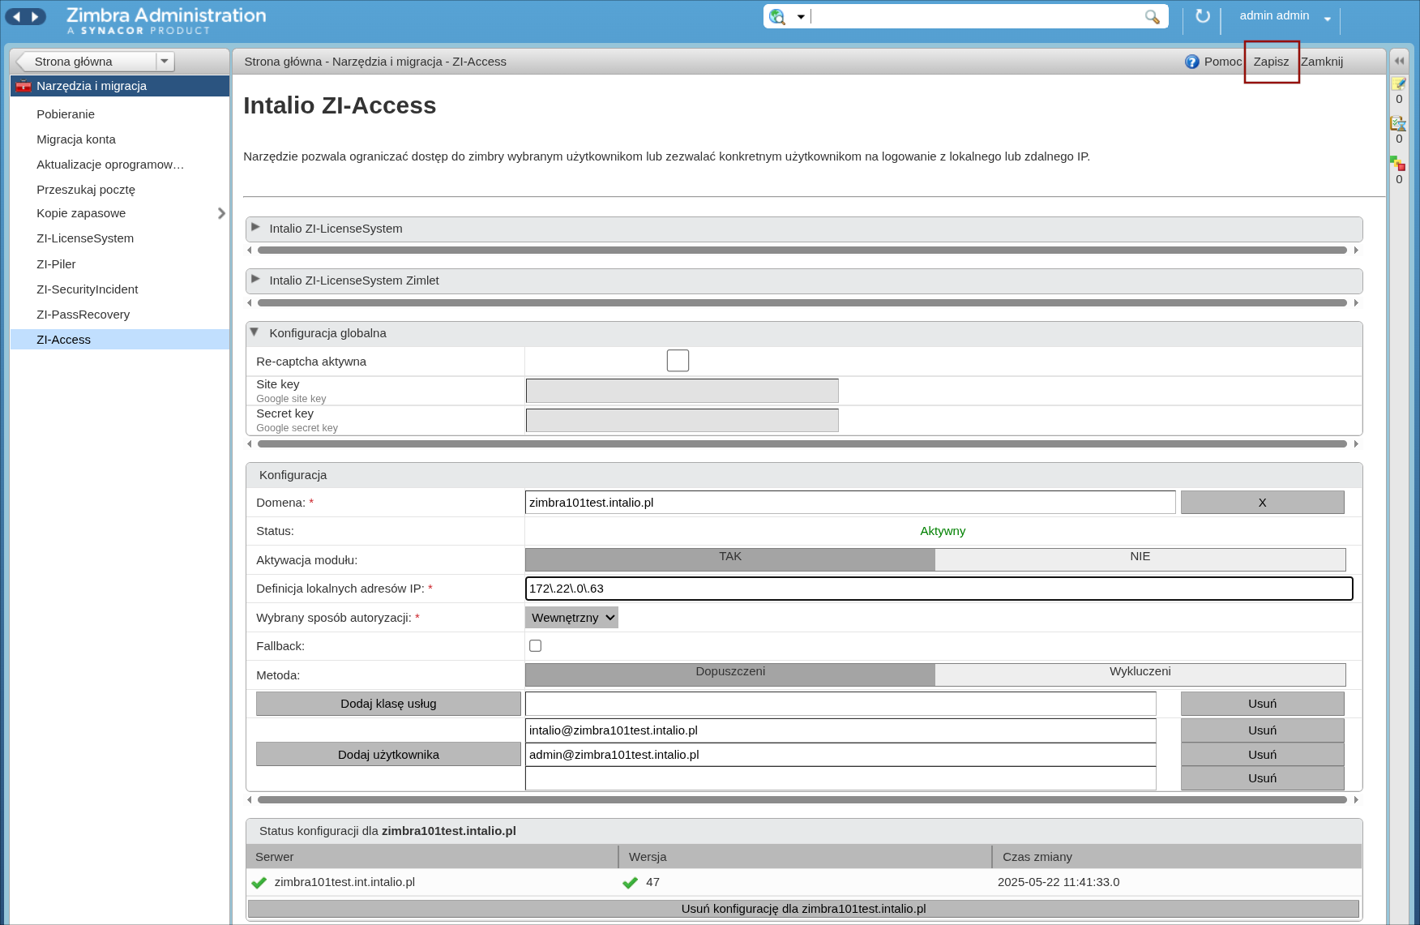Clear the domain with the X button
The height and width of the screenshot is (925, 1420).
click(1263, 503)
